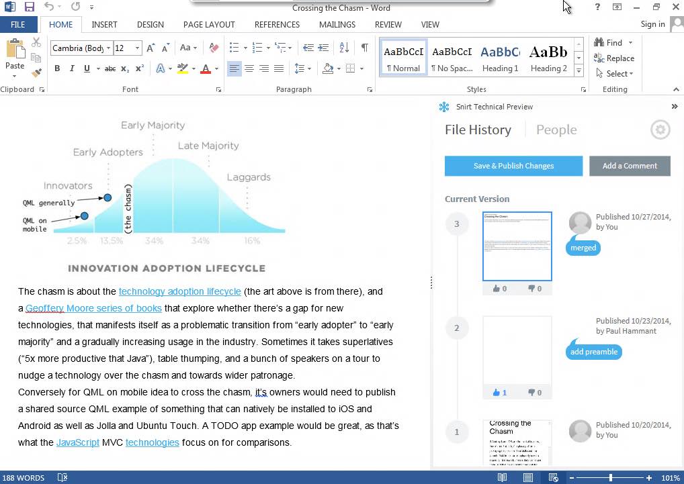684x484 pixels.
Task: Zoom in with the plus button
Action: pyautogui.click(x=649, y=478)
